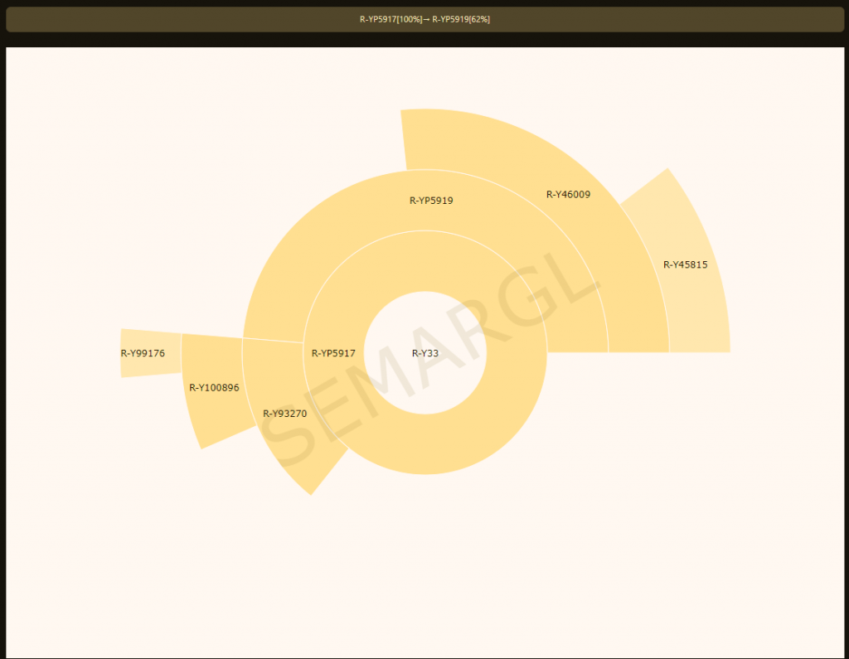The height and width of the screenshot is (659, 849).
Task: Click the arrow between the breadcrumb entries
Action: (426, 19)
